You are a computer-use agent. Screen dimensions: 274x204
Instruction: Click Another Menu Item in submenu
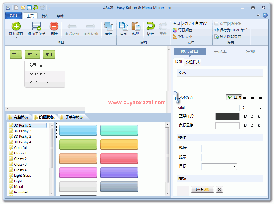pos(45,74)
